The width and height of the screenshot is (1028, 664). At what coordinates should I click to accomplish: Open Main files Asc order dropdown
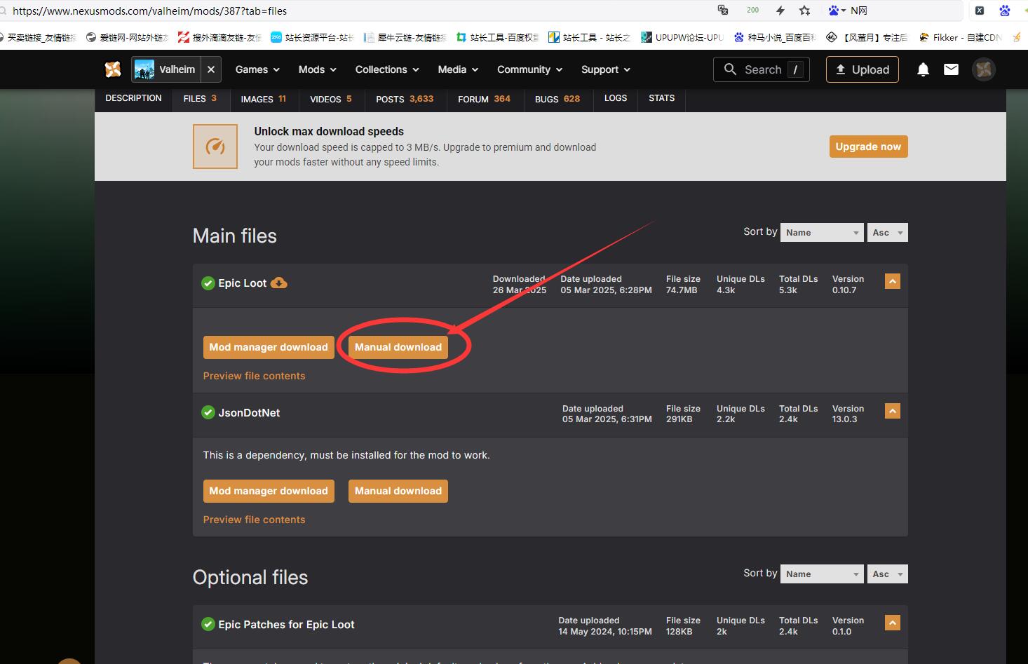[x=888, y=233]
